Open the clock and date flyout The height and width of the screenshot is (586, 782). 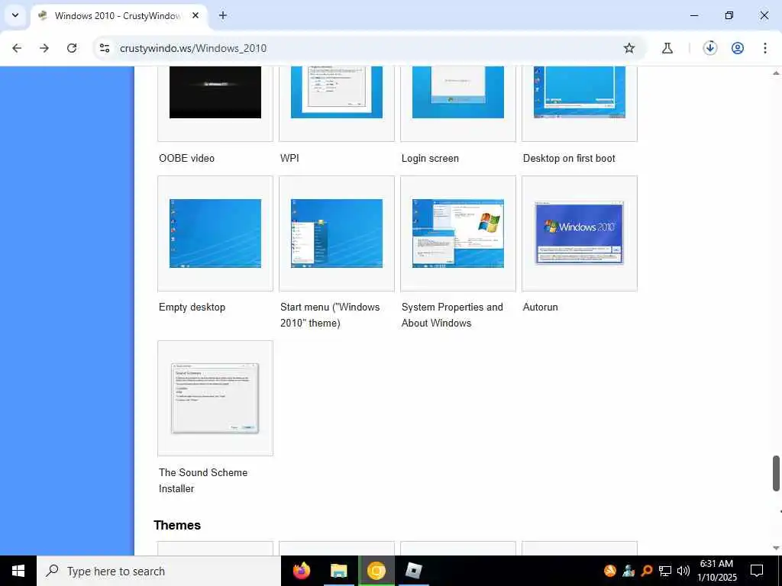(716, 571)
